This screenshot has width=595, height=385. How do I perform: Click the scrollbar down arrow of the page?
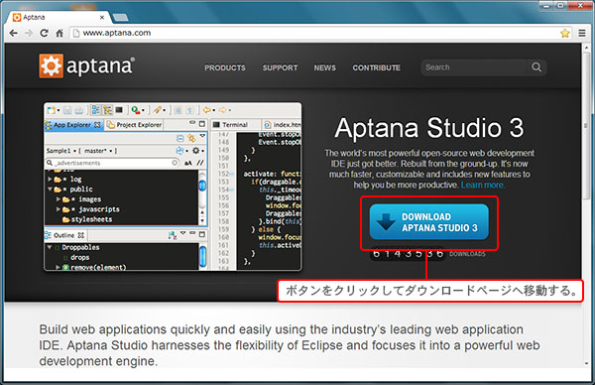(x=587, y=363)
